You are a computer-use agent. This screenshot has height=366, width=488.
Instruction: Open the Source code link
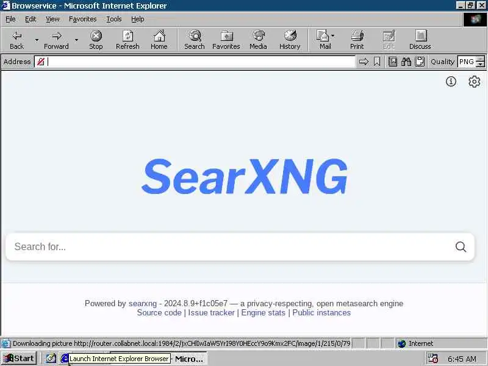(159, 313)
